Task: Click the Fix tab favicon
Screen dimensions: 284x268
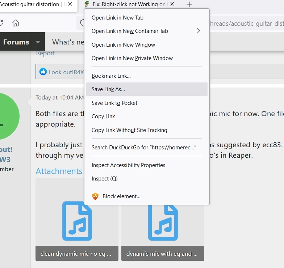Action: pyautogui.click(x=87, y=4)
